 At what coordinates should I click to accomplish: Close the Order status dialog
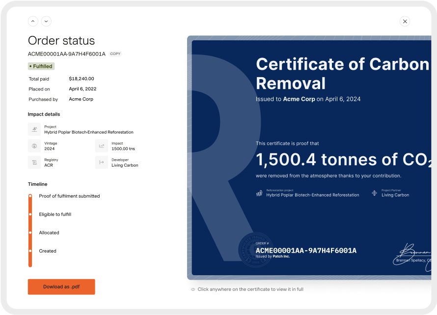(x=405, y=22)
